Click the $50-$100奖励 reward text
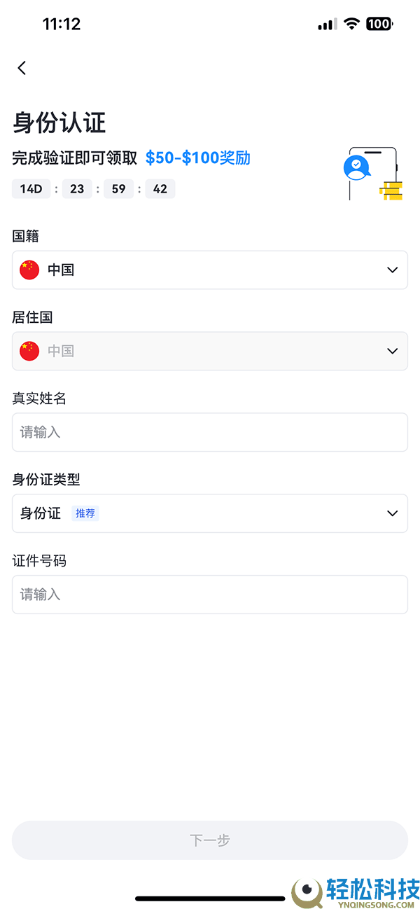 click(x=198, y=159)
